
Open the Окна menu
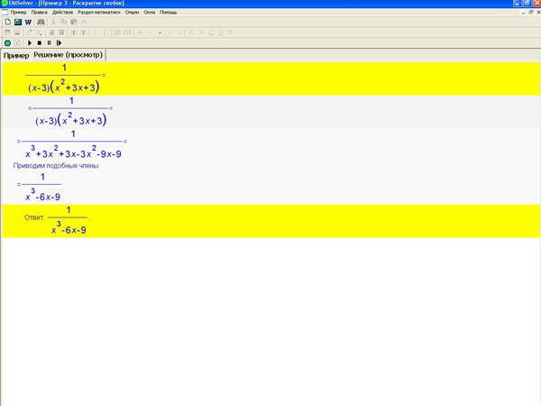point(150,12)
